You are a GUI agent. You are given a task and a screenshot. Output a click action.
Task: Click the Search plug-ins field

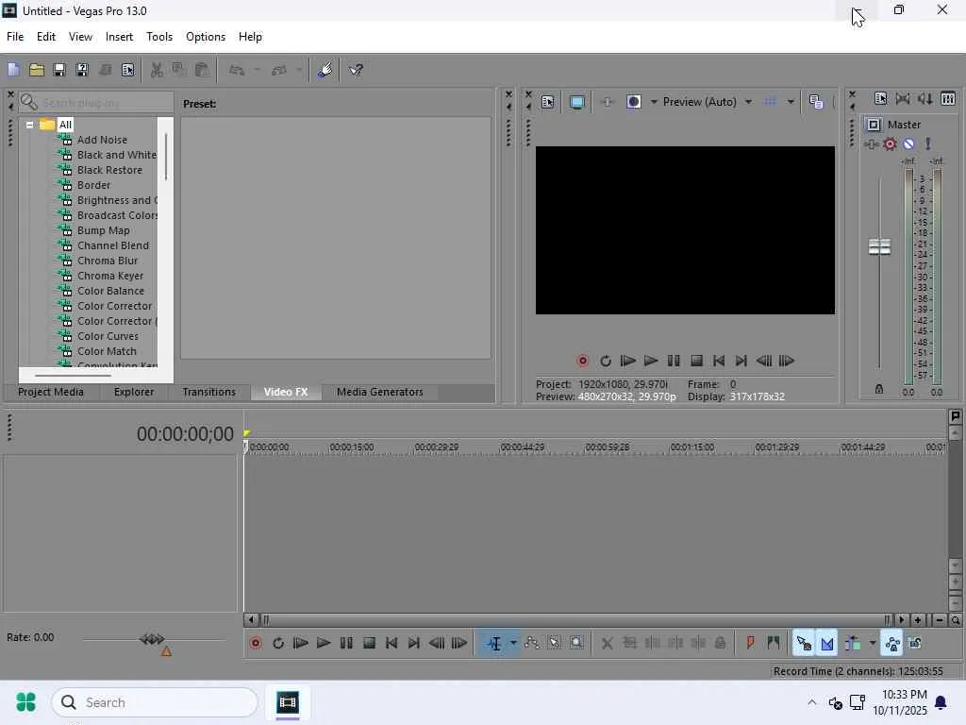[x=96, y=102]
